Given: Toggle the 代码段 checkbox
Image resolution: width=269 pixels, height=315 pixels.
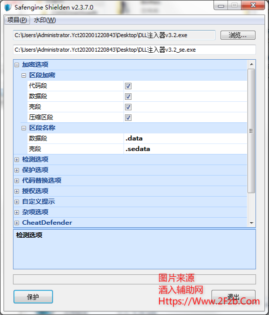Looking at the screenshot, I should pos(128,86).
